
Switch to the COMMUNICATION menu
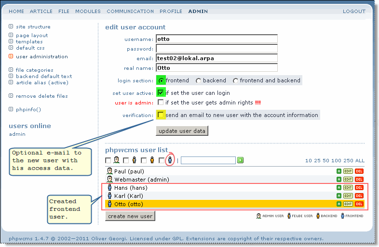130,11
